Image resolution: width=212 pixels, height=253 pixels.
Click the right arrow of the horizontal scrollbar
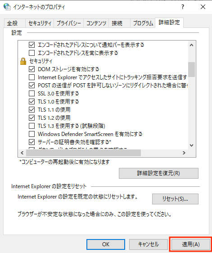[184, 153]
